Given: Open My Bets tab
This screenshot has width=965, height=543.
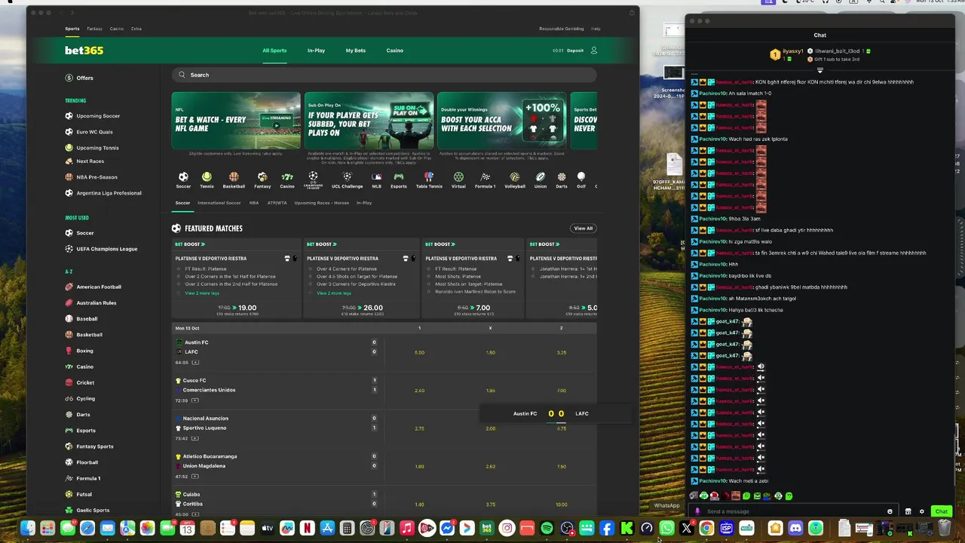Looking at the screenshot, I should (x=356, y=51).
